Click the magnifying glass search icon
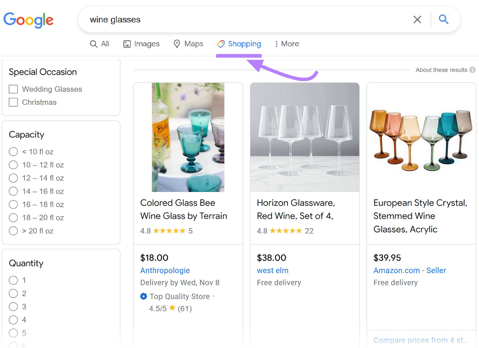Screen dimensions: 479x348 pyautogui.click(x=443, y=19)
